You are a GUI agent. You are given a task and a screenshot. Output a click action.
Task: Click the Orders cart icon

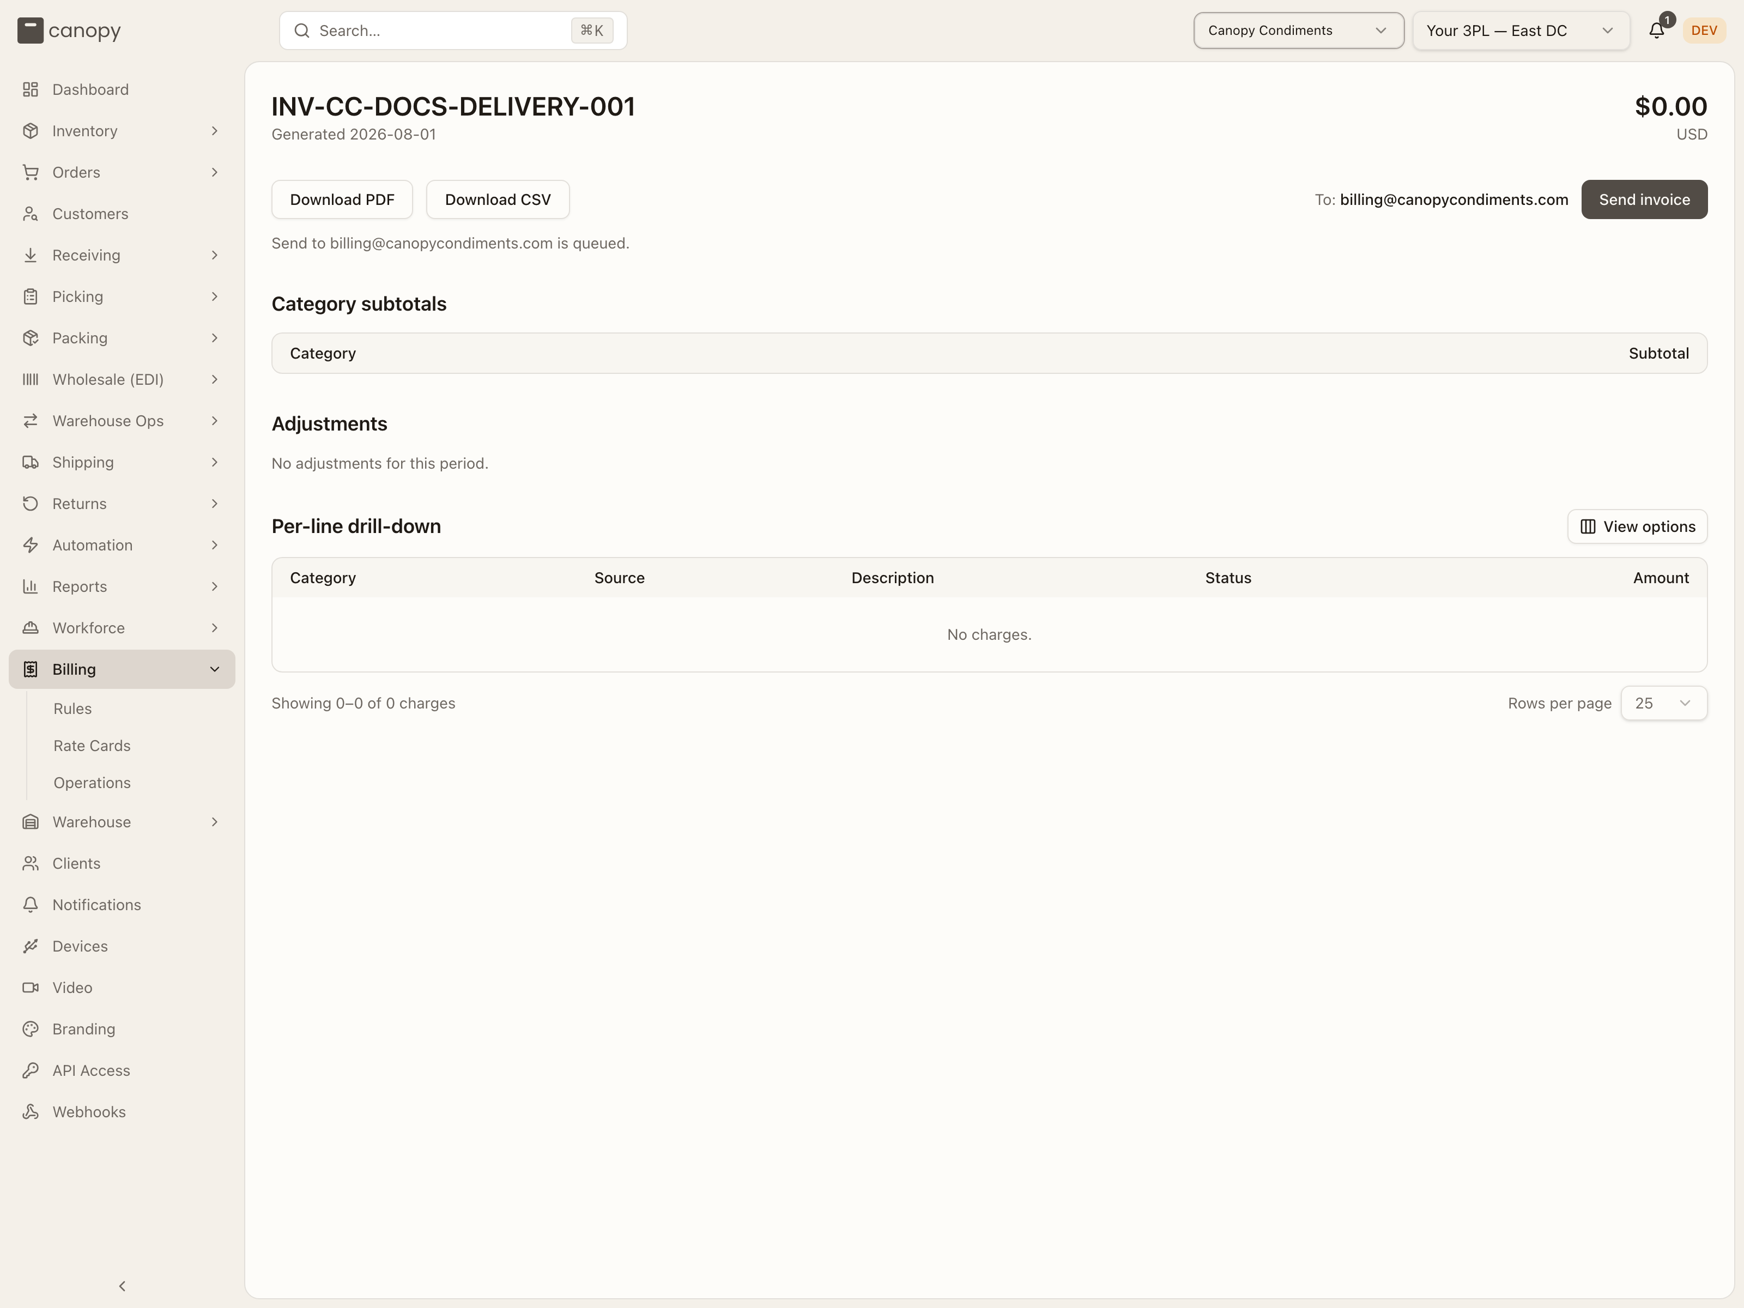coord(31,173)
